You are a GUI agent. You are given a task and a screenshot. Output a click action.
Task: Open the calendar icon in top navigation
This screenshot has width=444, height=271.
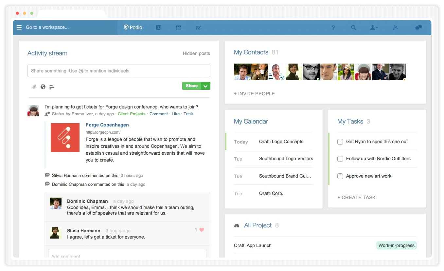(178, 28)
